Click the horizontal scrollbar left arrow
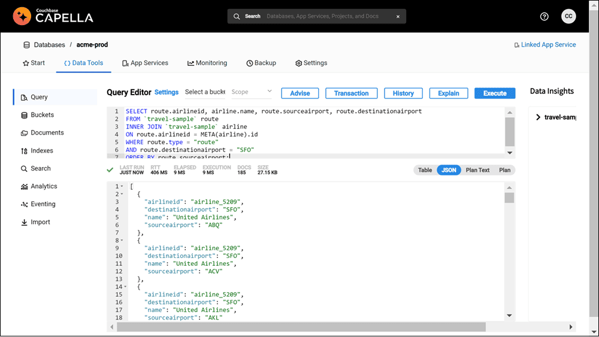Viewport: 599px width, 337px height. (111, 327)
